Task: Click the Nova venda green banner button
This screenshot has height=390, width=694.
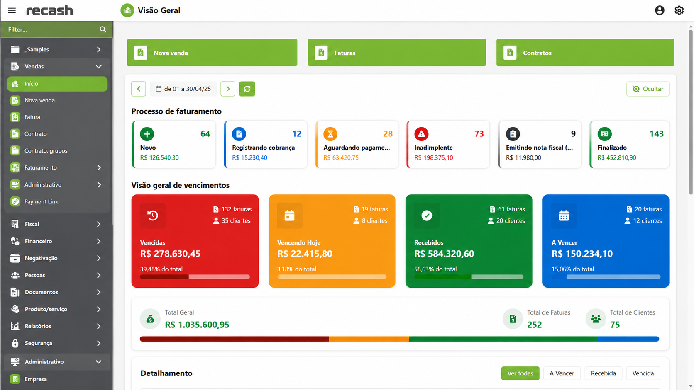Action: coord(212,53)
